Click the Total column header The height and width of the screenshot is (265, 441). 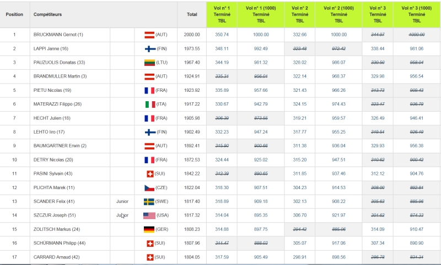click(x=192, y=14)
